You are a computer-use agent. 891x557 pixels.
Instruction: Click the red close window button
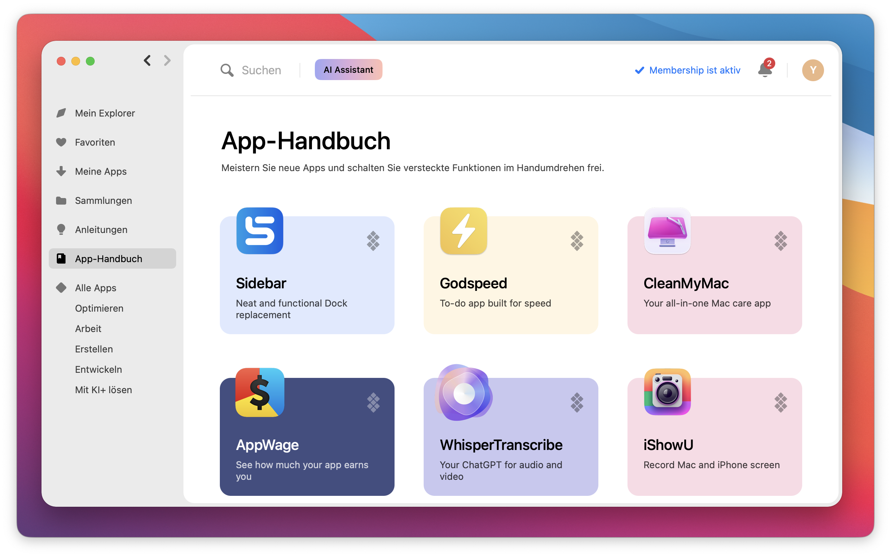click(x=61, y=61)
